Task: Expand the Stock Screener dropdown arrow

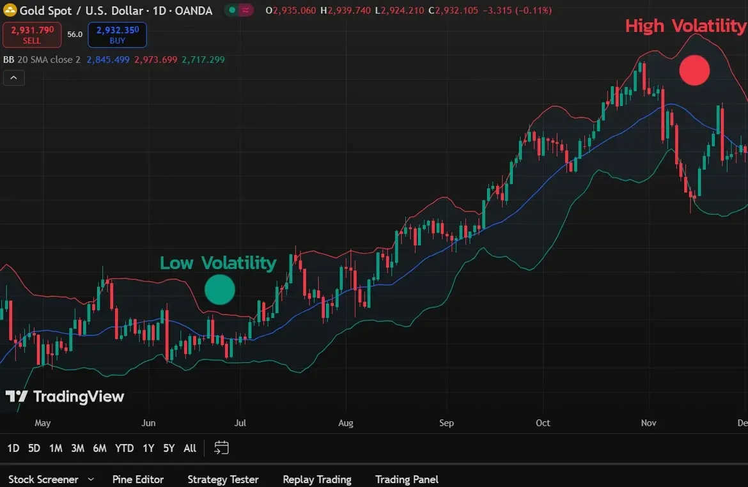Action: [x=91, y=479]
